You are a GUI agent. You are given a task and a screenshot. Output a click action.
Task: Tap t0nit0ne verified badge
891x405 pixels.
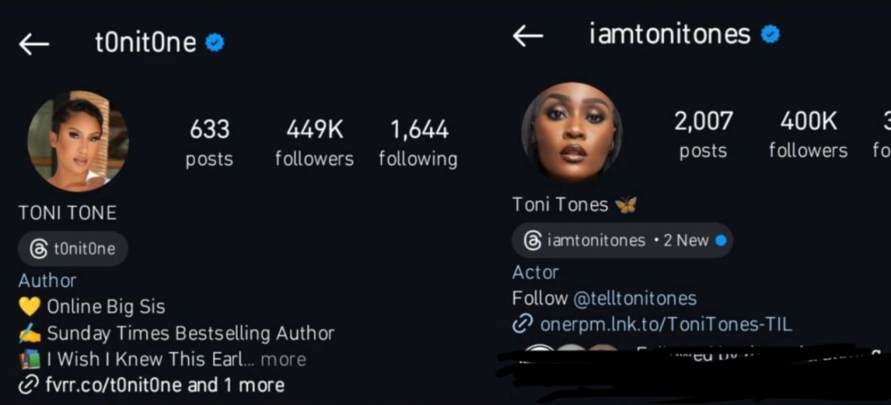(x=215, y=43)
